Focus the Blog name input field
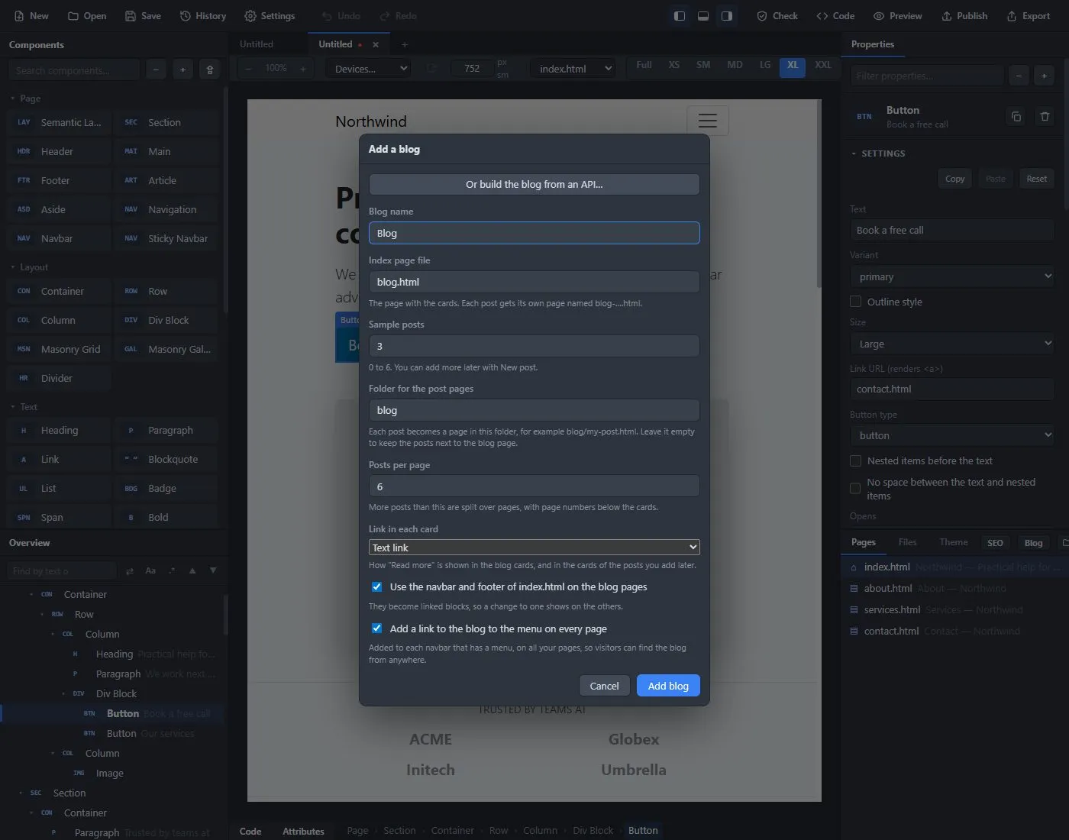This screenshot has height=840, width=1069. point(534,233)
